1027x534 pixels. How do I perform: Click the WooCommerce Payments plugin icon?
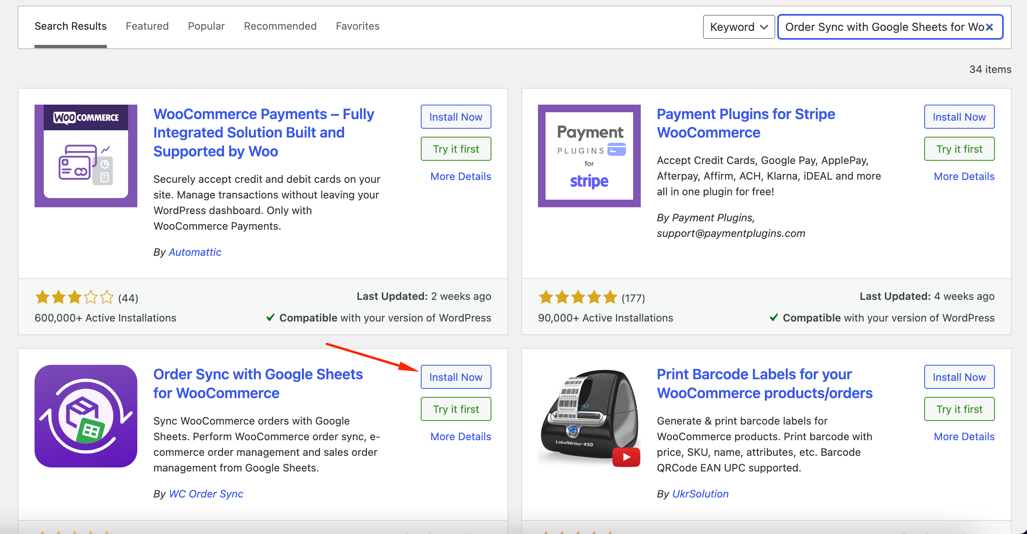click(x=86, y=156)
